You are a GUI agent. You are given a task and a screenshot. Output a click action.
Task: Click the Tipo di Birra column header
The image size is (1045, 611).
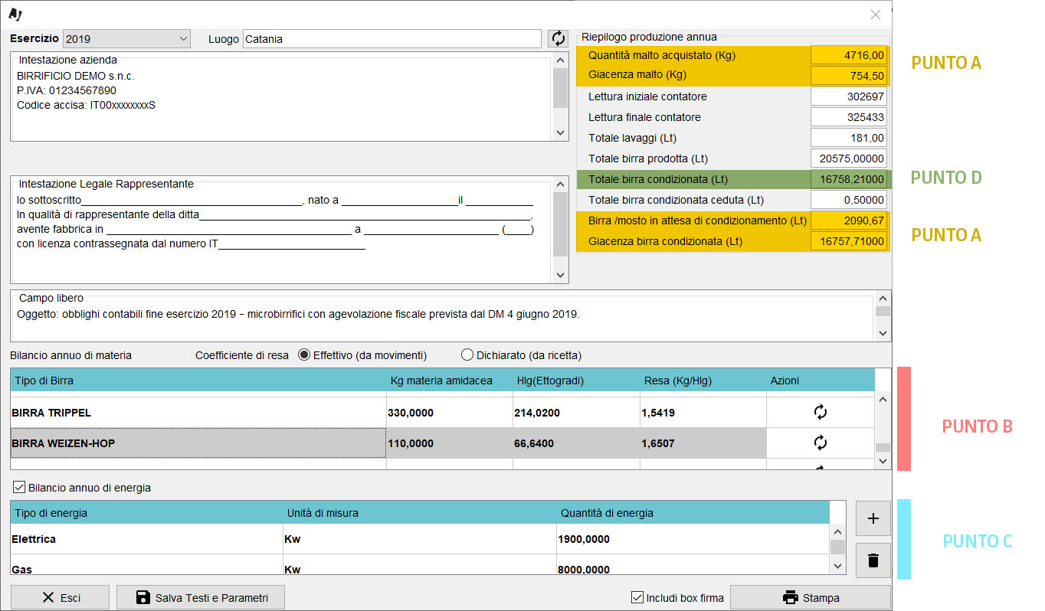tap(198, 381)
